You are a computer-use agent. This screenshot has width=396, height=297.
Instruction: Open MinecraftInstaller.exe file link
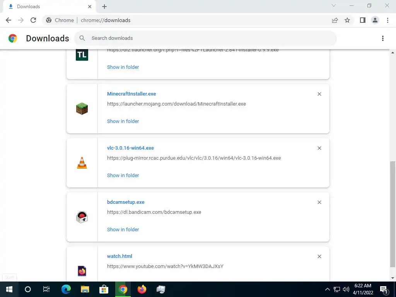pyautogui.click(x=131, y=94)
